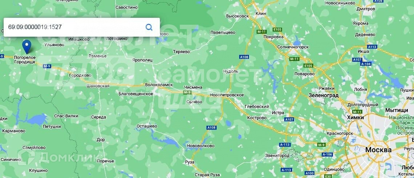Click the A-106 road shield west of Москва

point(327,154)
